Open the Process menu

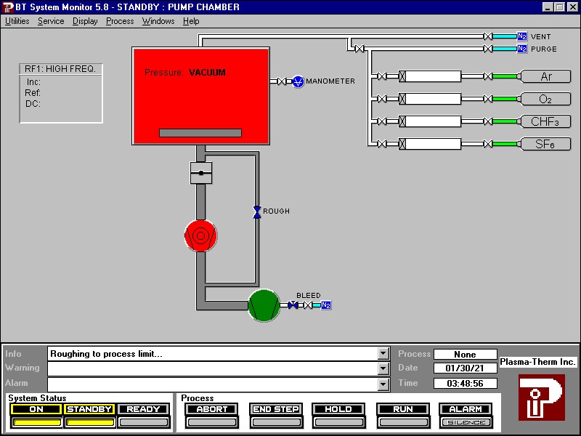tap(119, 21)
